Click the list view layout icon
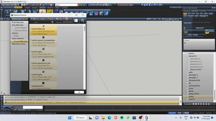Viewport: 216px width, 121px height. (76, 21)
